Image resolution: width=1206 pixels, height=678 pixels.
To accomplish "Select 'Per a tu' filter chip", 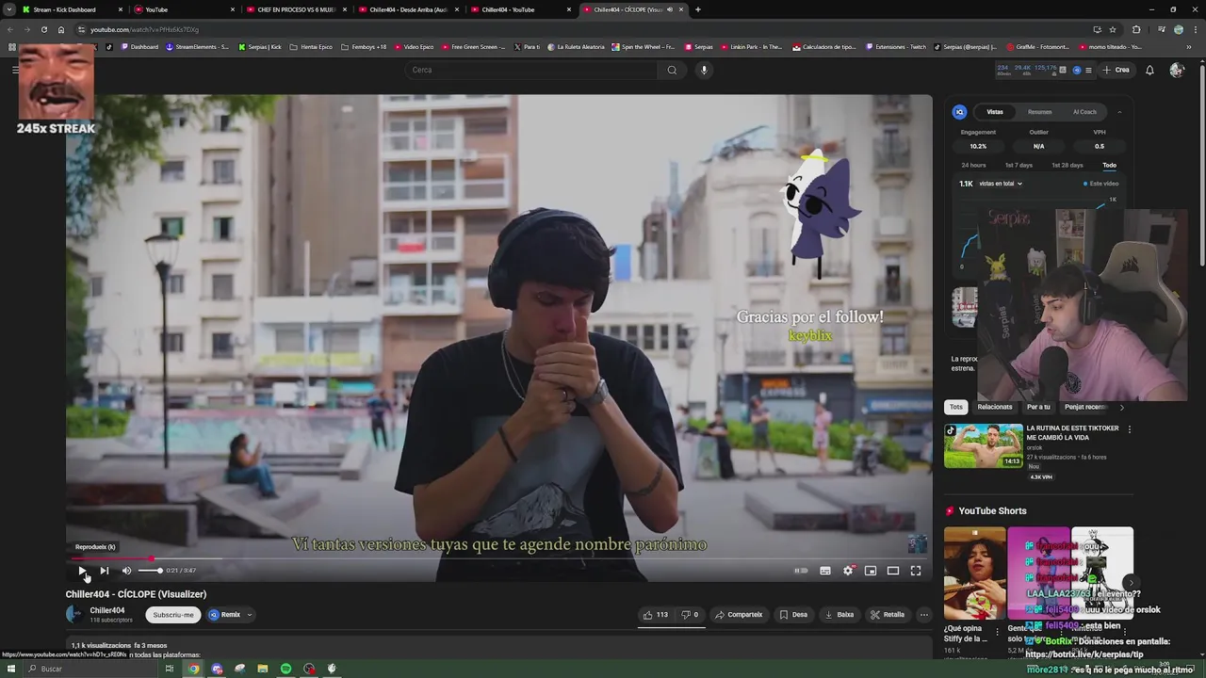I will 1038,407.
